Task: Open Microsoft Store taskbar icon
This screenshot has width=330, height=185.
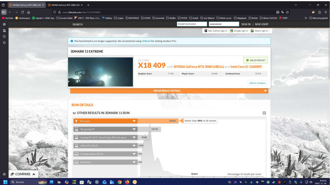Action: (x=82, y=182)
